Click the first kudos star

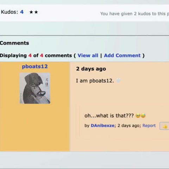pyautogui.click(x=31, y=12)
